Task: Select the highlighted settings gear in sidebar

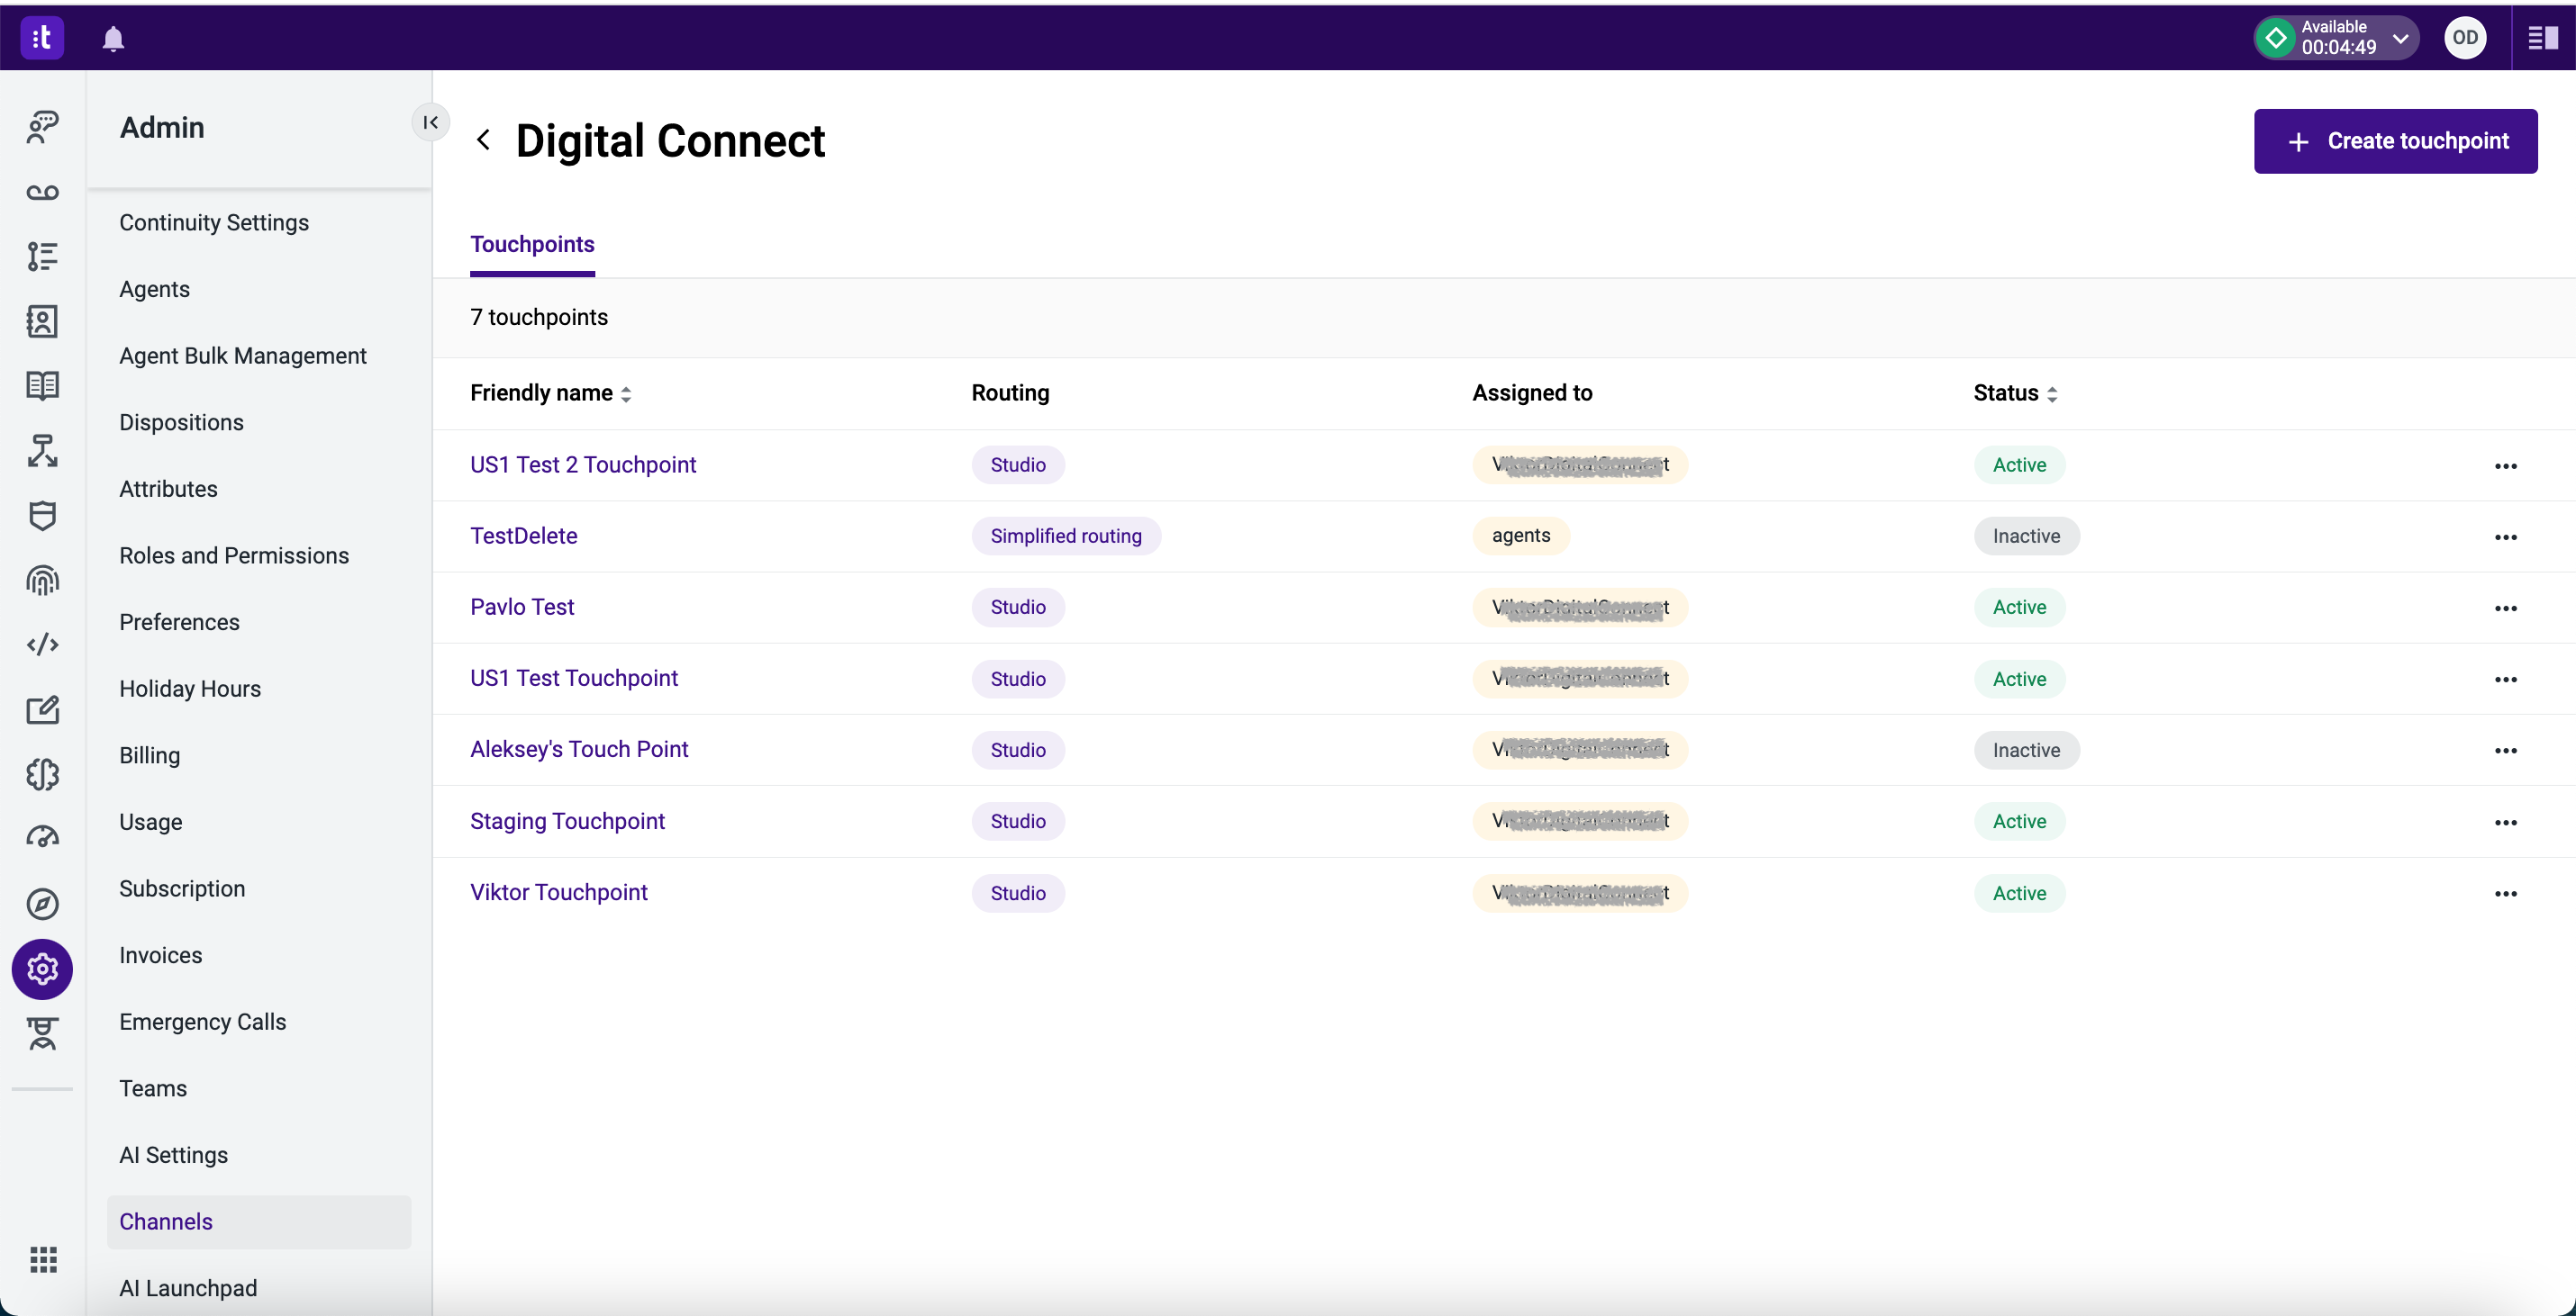Action: 42,969
